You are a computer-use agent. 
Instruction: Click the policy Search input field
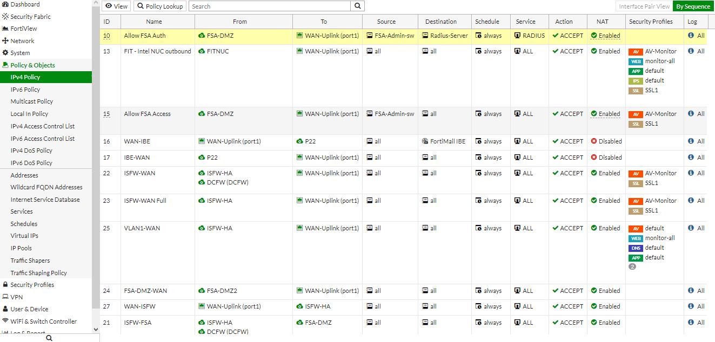tap(270, 6)
